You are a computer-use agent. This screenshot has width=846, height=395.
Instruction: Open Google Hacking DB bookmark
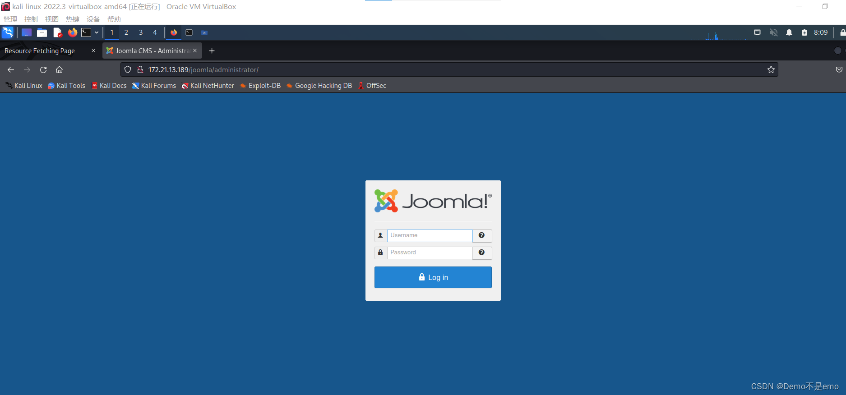point(319,86)
